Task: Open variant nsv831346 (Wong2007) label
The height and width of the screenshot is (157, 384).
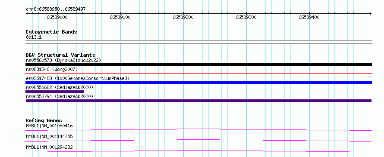Action: click(x=52, y=70)
